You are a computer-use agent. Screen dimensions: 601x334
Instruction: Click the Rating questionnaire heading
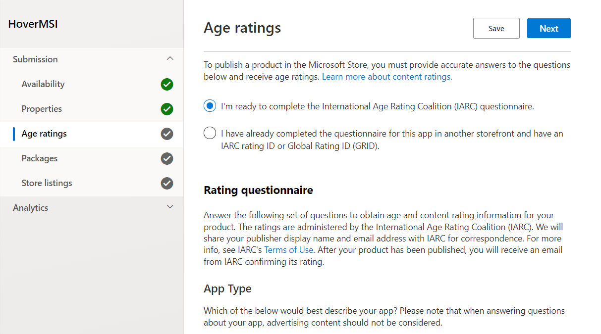pos(258,190)
